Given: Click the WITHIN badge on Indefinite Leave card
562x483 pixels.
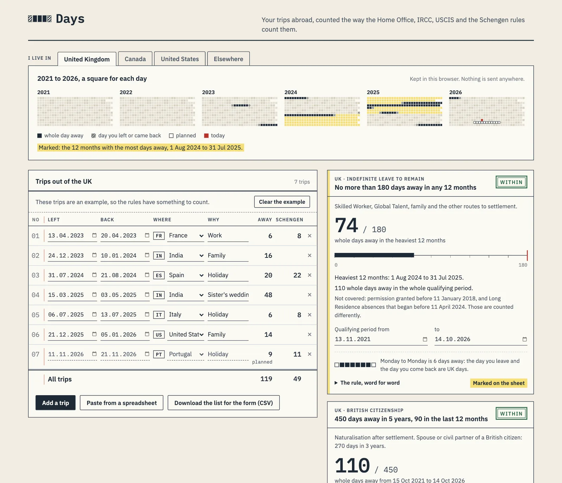Looking at the screenshot, I should click(x=511, y=182).
